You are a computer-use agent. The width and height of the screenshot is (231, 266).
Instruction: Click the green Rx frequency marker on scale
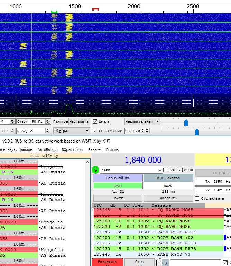tap(54, 11)
